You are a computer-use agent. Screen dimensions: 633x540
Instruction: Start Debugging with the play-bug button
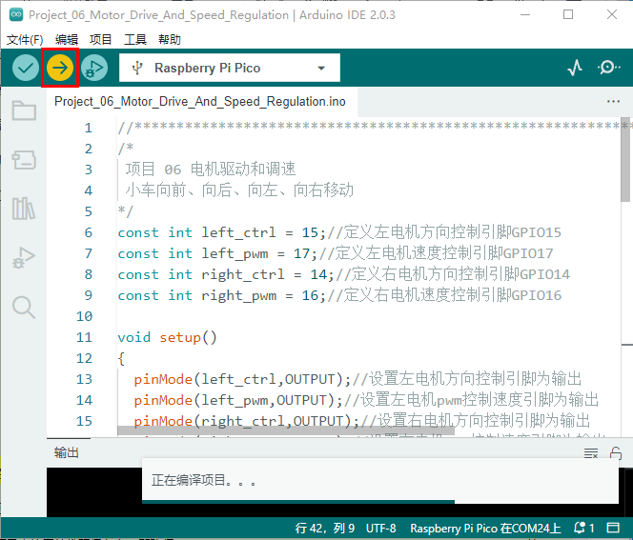tap(94, 68)
